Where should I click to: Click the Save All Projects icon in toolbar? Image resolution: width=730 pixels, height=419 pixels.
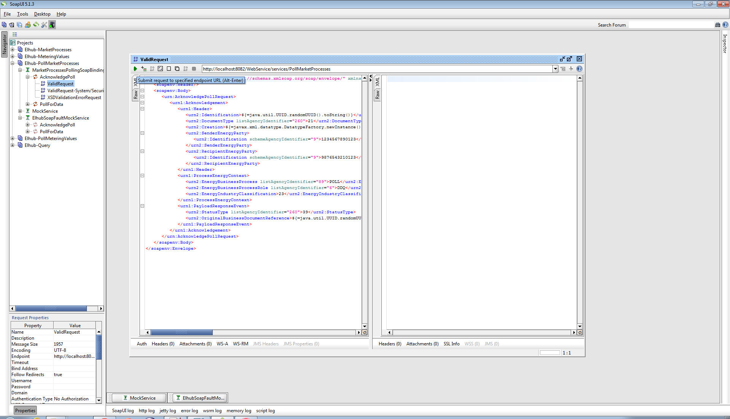19,25
